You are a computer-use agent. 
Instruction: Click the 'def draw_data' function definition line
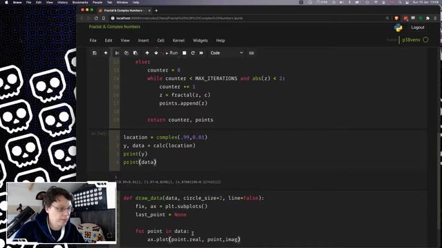[x=193, y=198]
